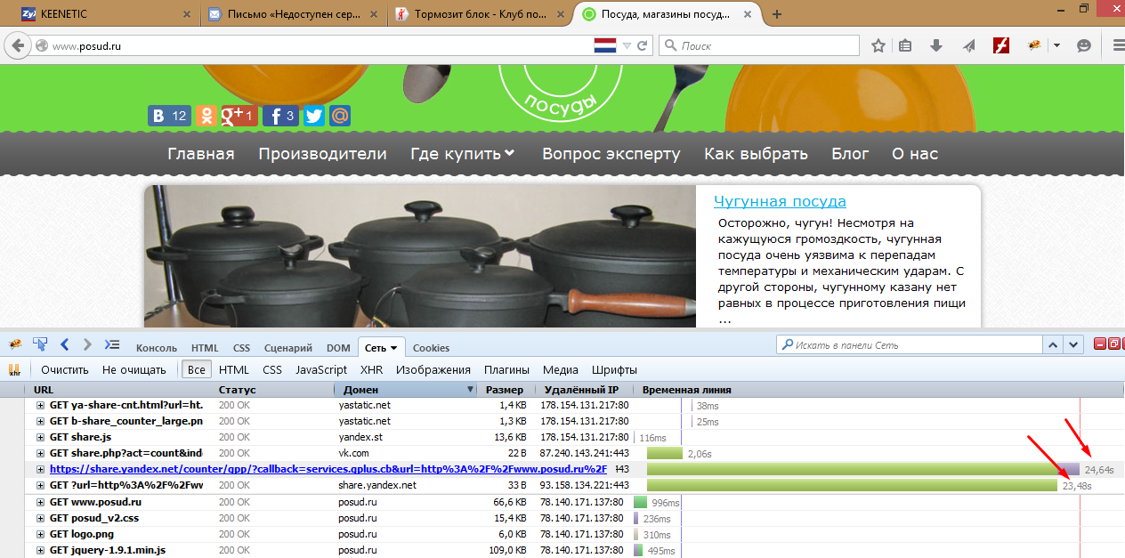Image resolution: width=1125 pixels, height=558 pixels.
Task: Sort by the Домен column header
Action: point(405,390)
